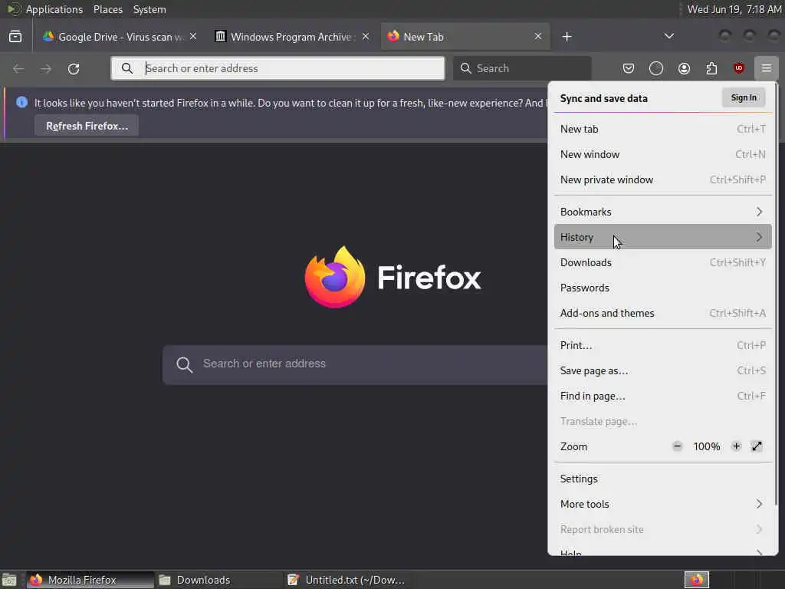Open the Places menu in top panel
This screenshot has height=589, width=785.
coord(107,9)
